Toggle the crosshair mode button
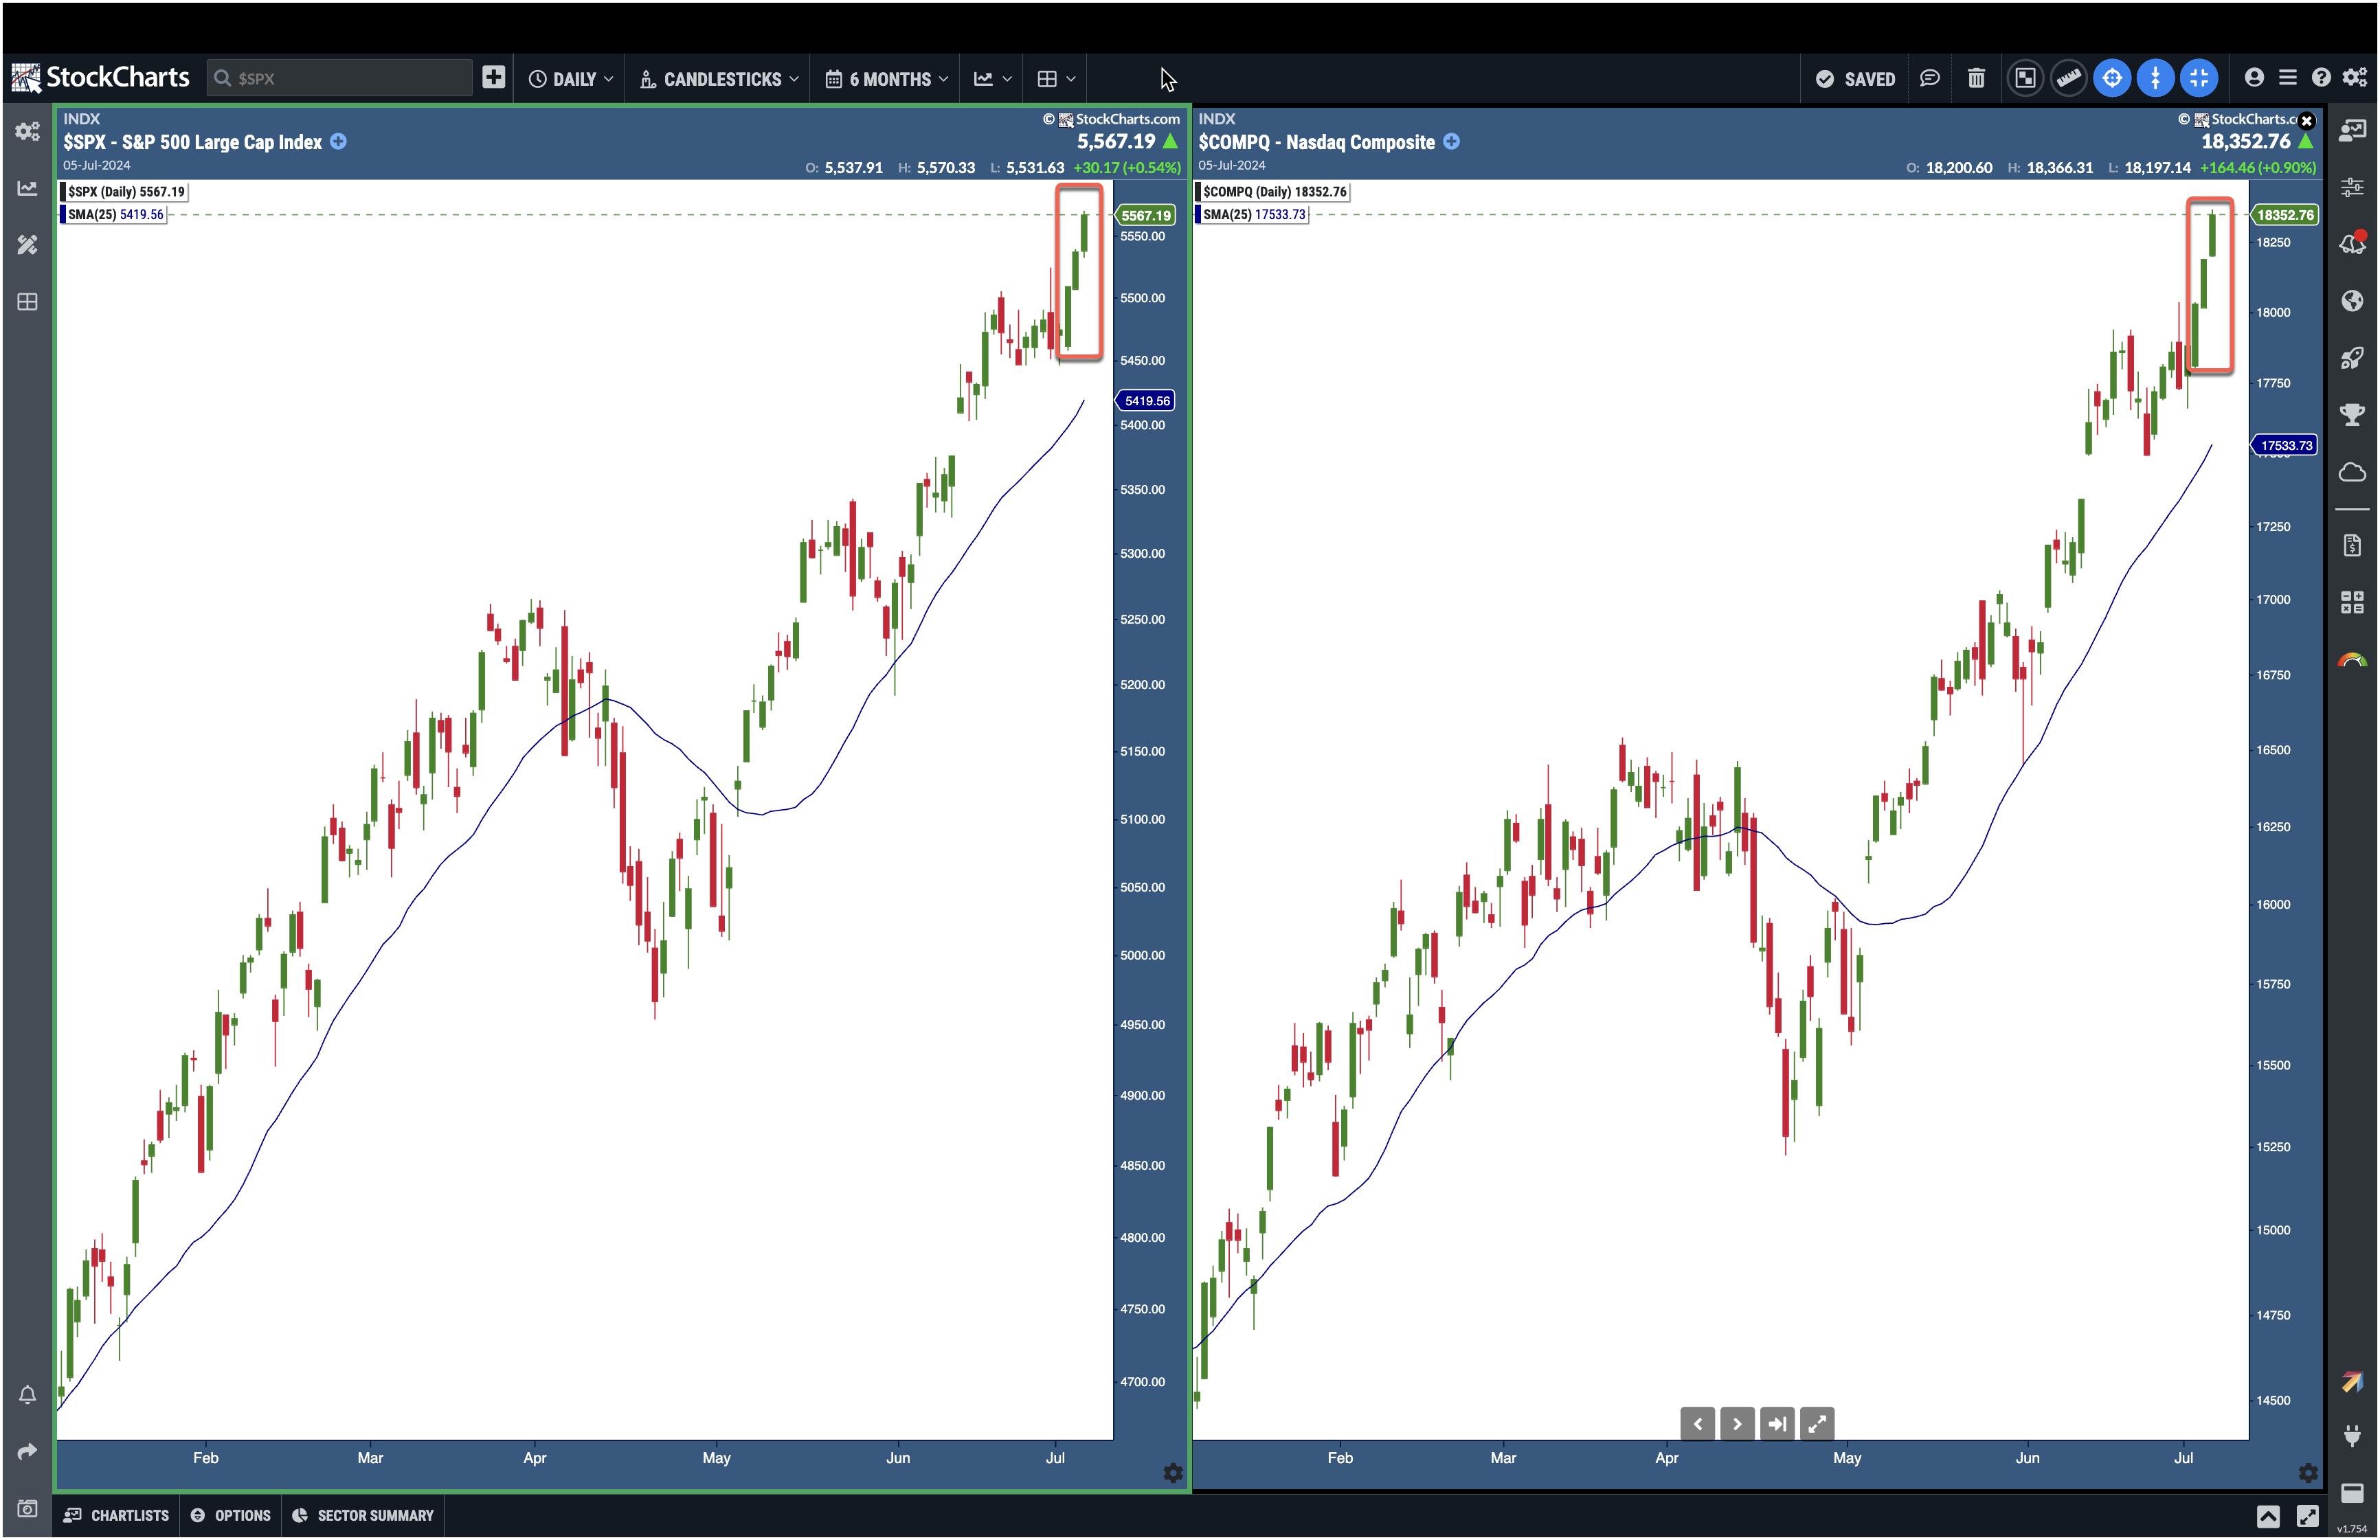Viewport: 2380px width, 1540px height. [x=2112, y=78]
